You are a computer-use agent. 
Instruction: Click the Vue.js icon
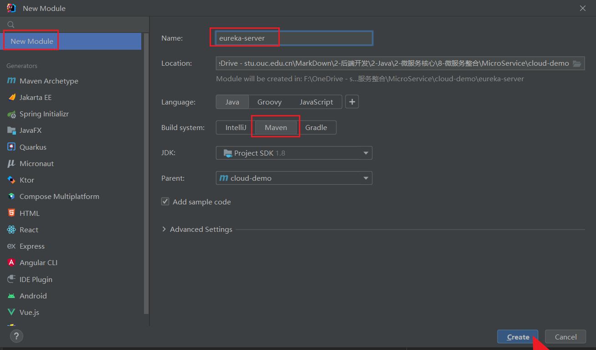11,312
